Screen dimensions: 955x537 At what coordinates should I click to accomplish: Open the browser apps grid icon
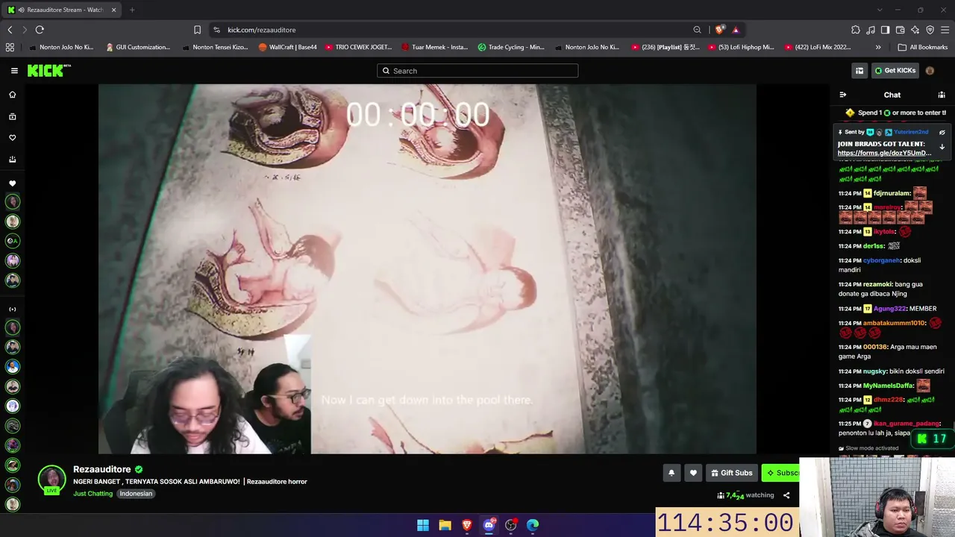pyautogui.click(x=10, y=47)
